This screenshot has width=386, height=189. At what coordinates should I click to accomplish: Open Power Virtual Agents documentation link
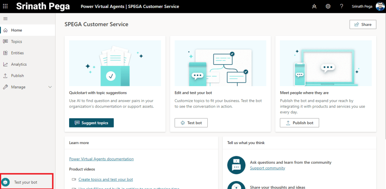pyautogui.click(x=101, y=159)
